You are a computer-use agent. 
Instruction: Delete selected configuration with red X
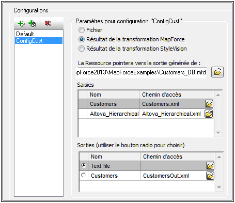[x=48, y=23]
